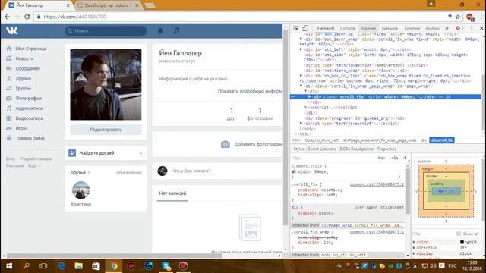Click the profile photo thumbnail

click(106, 84)
